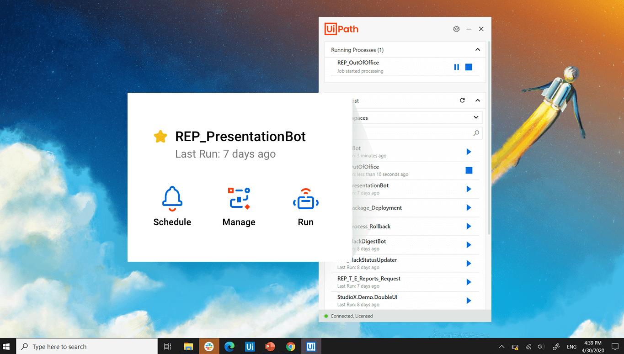Select the Process_Rollback row text
Image resolution: width=624 pixels, height=354 pixels.
pyautogui.click(x=371, y=227)
